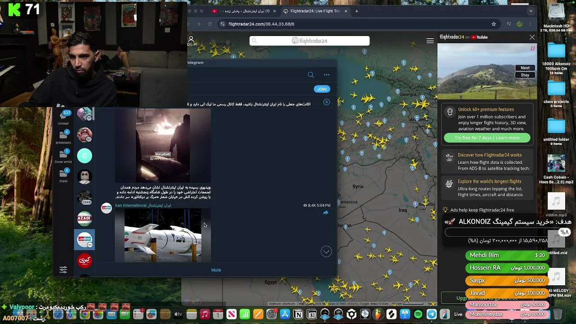The height and width of the screenshot is (324, 576).
Task: Click the Iran International sender name
Action: click(143, 205)
